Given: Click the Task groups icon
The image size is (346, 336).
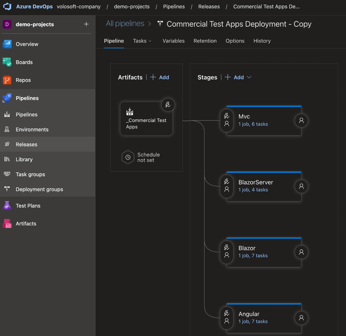Looking at the screenshot, I should (7, 174).
